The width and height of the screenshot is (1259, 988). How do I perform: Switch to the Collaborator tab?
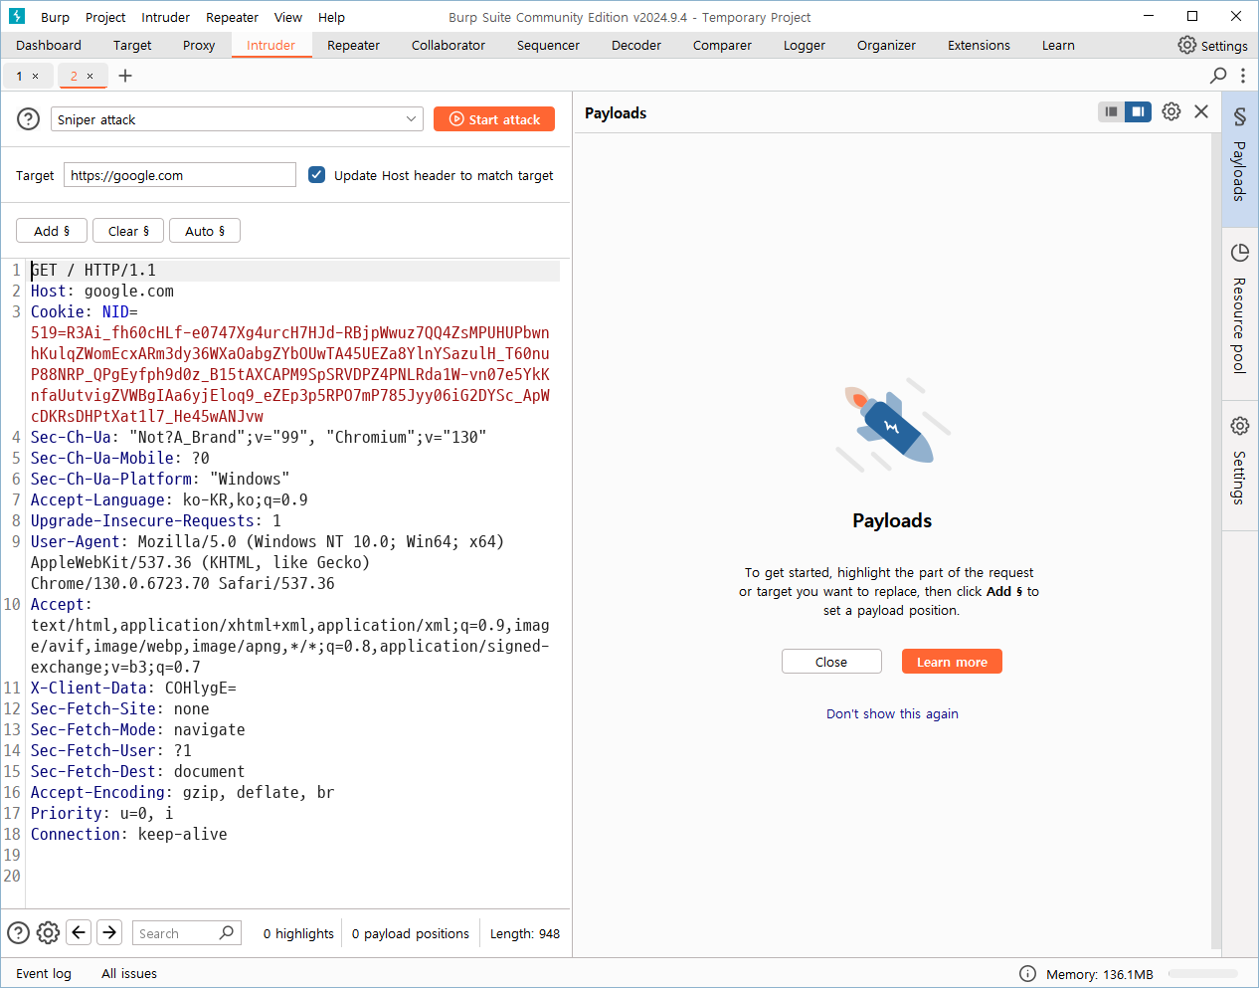tap(449, 45)
